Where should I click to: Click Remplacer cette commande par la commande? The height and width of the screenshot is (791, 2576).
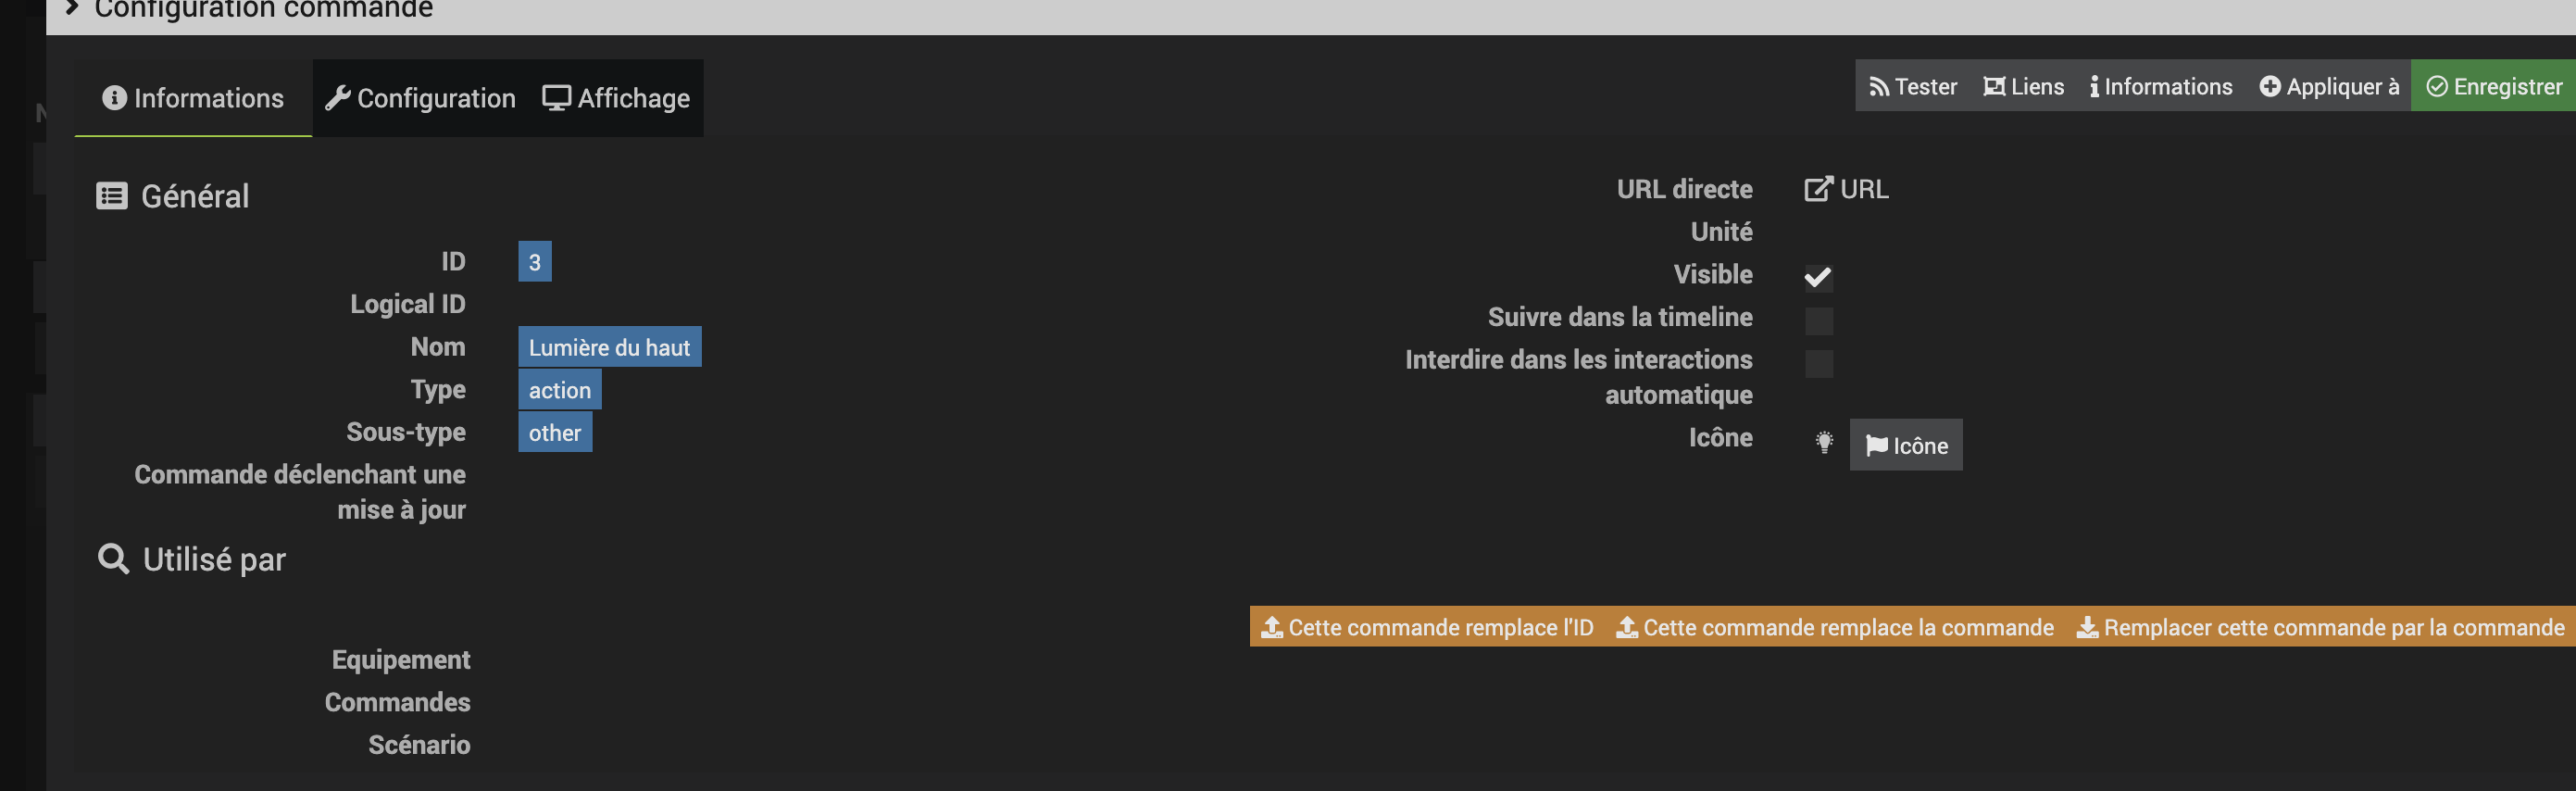pyautogui.click(x=2320, y=627)
